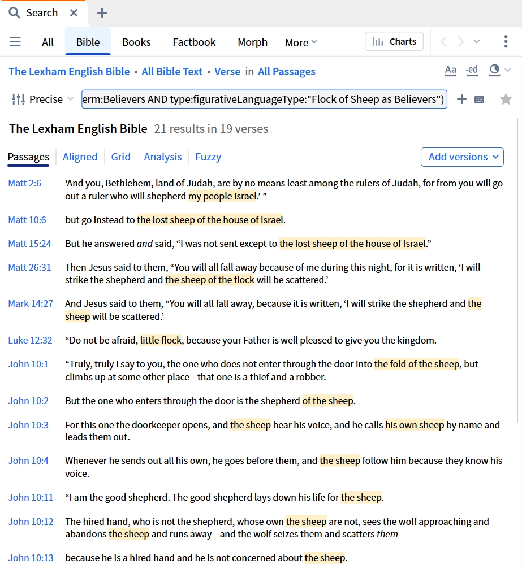The width and height of the screenshot is (522, 564).
Task: Click highlighted "his own sheep" in John 10:3
Action: 415,425
